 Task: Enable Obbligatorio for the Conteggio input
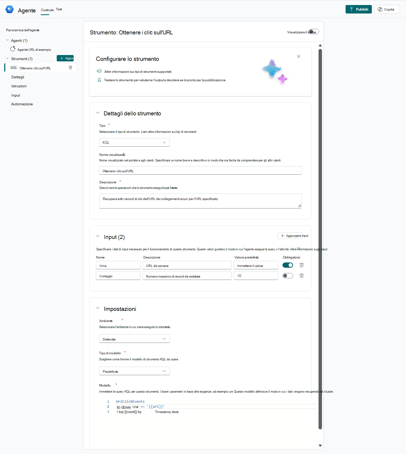[288, 276]
